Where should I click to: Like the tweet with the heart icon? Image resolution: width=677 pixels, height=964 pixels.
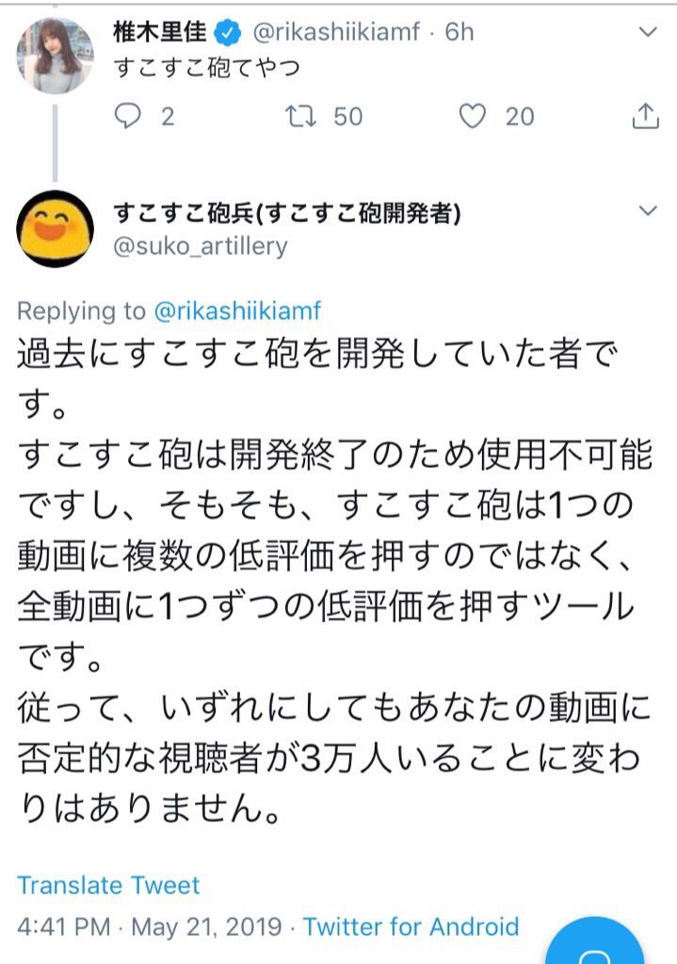tap(472, 116)
